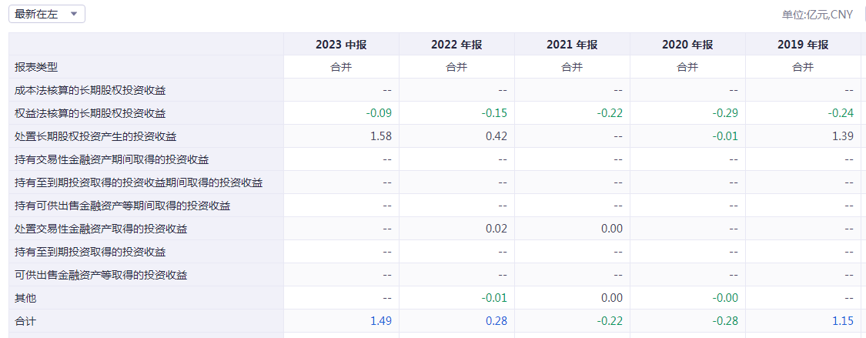Image resolution: width=866 pixels, height=338 pixels.
Task: Click the 1.15 total for 2019 年报
Action: [843, 321]
